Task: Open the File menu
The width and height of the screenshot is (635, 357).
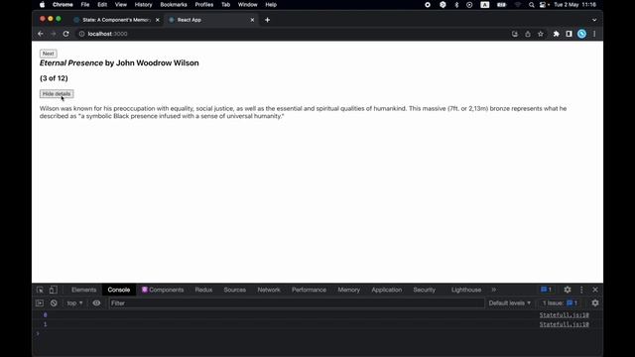Action: click(85, 5)
